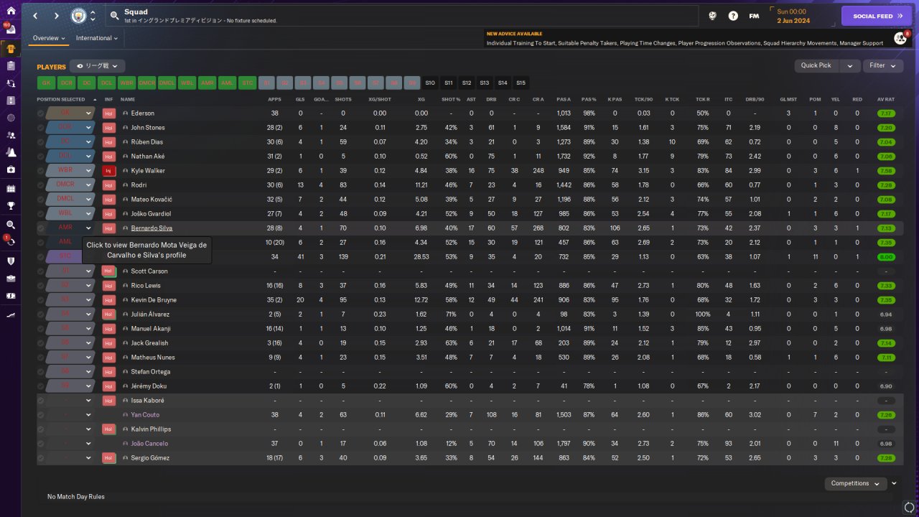This screenshot has height=517, width=919.
Task: Open the Tactics clipboard icon in sidebar
Action: pyautogui.click(x=11, y=65)
